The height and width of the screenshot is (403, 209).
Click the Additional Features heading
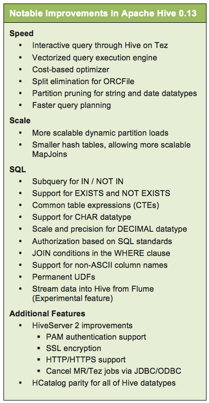click(48, 313)
